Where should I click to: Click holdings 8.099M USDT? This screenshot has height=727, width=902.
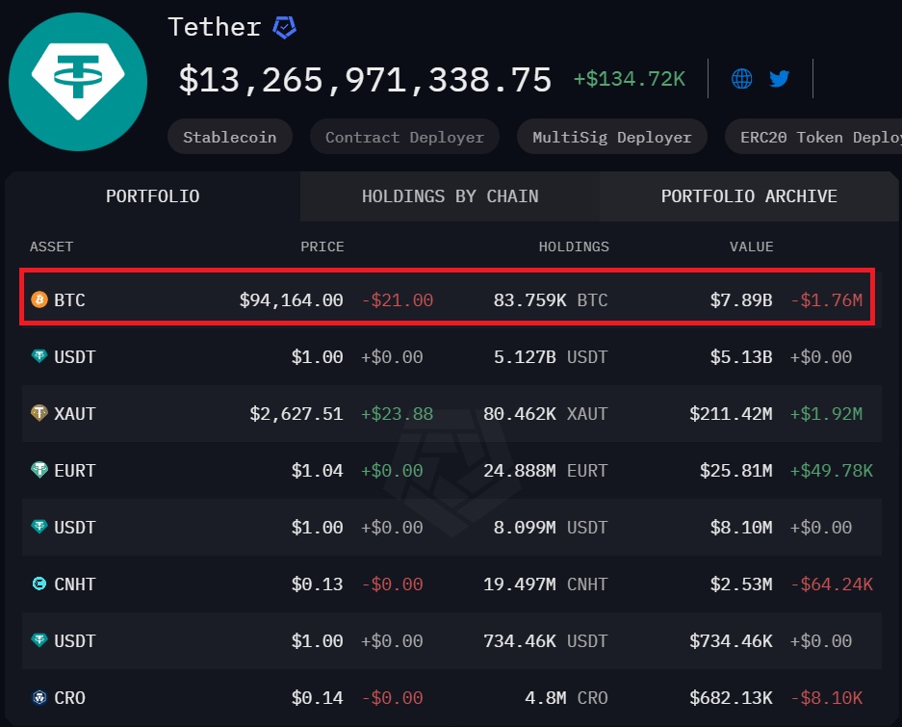coord(551,528)
